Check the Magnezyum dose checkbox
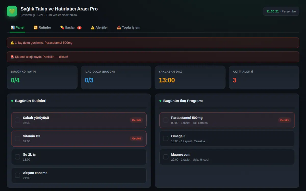 (x=165, y=157)
